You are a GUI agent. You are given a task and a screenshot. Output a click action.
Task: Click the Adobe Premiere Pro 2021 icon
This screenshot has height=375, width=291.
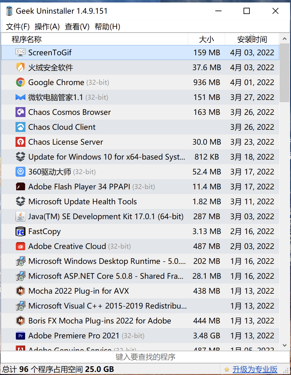(x=20, y=336)
